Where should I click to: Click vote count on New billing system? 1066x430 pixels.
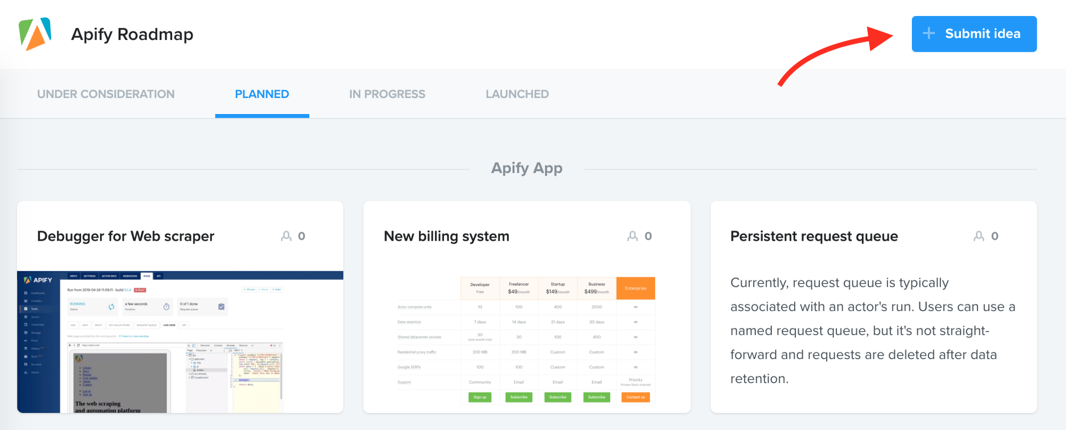pyautogui.click(x=648, y=236)
